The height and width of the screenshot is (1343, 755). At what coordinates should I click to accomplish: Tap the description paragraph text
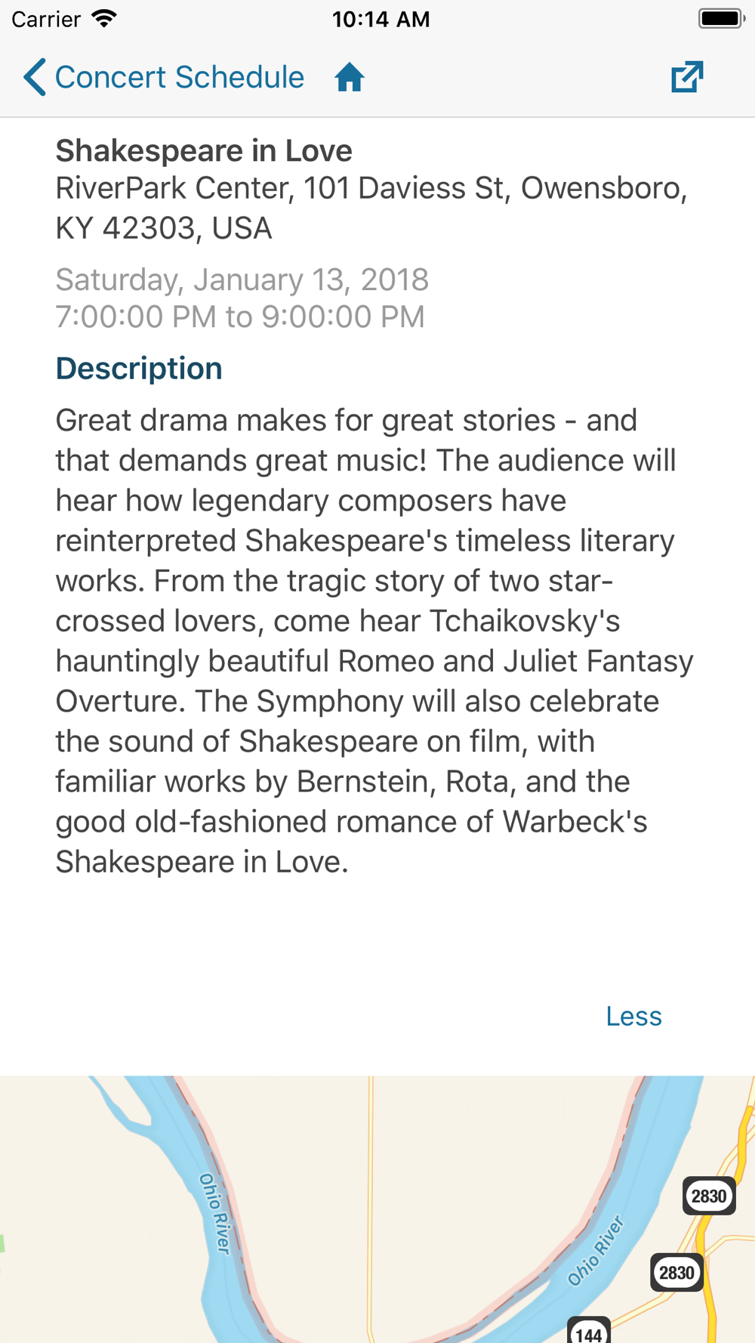tap(374, 641)
